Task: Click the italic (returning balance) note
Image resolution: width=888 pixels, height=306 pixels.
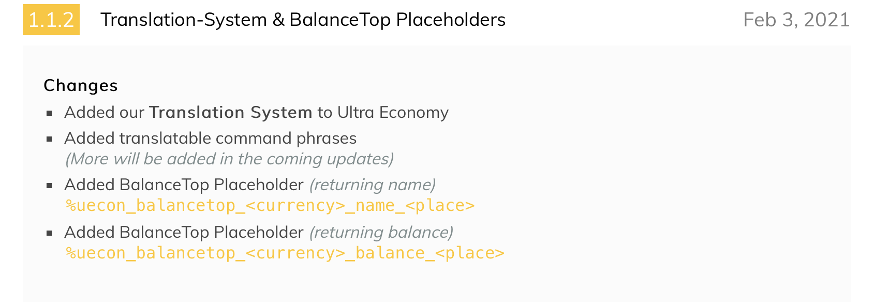Action: pos(381,232)
